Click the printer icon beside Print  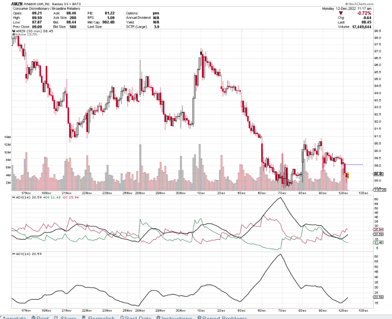point(34,318)
